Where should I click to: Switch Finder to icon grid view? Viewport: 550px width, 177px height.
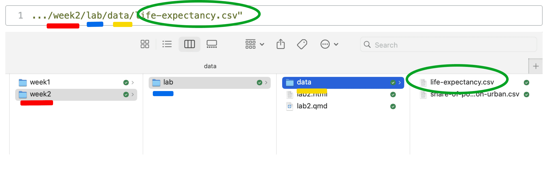145,44
